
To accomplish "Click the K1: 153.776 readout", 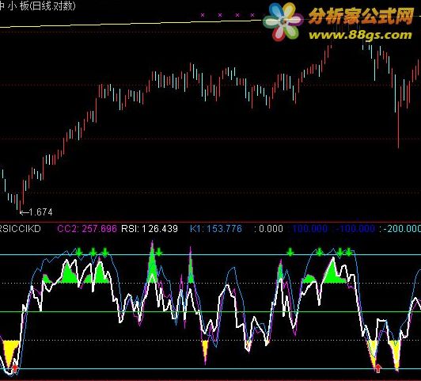I will [x=216, y=229].
